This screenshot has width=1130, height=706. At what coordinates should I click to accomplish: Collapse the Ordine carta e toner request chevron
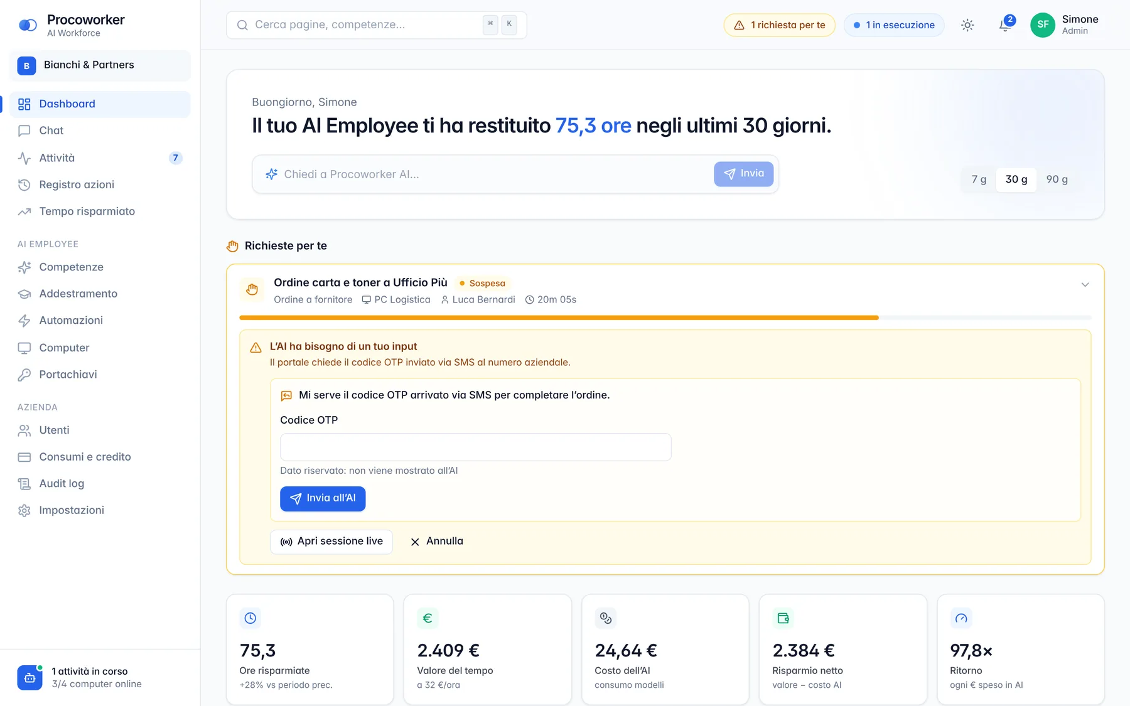click(1085, 285)
